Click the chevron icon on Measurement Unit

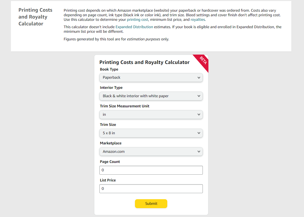point(199,114)
